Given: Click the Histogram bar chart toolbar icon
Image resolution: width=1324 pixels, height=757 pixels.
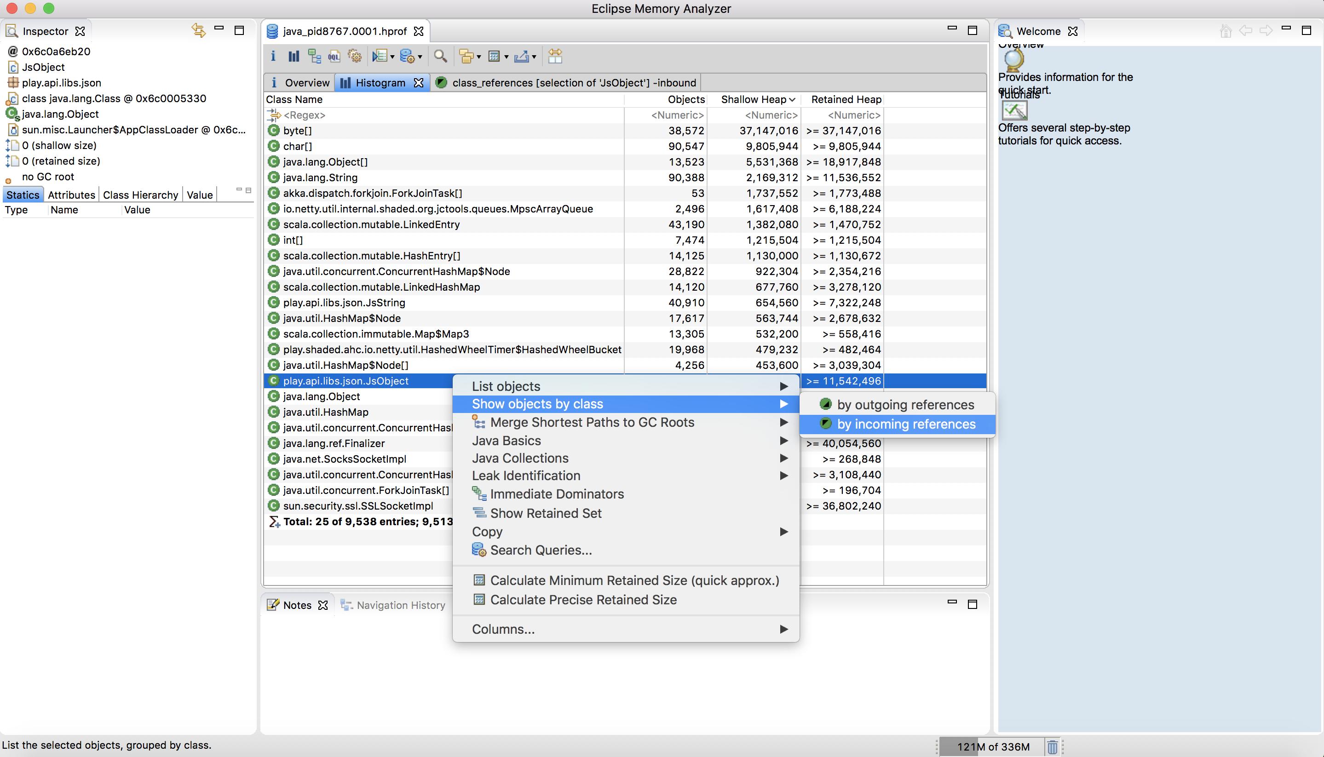Looking at the screenshot, I should pos(294,56).
